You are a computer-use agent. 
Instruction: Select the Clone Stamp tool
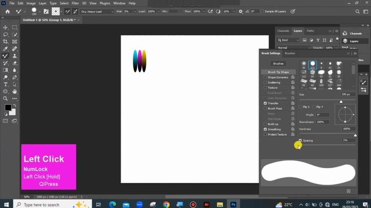tap(14, 56)
